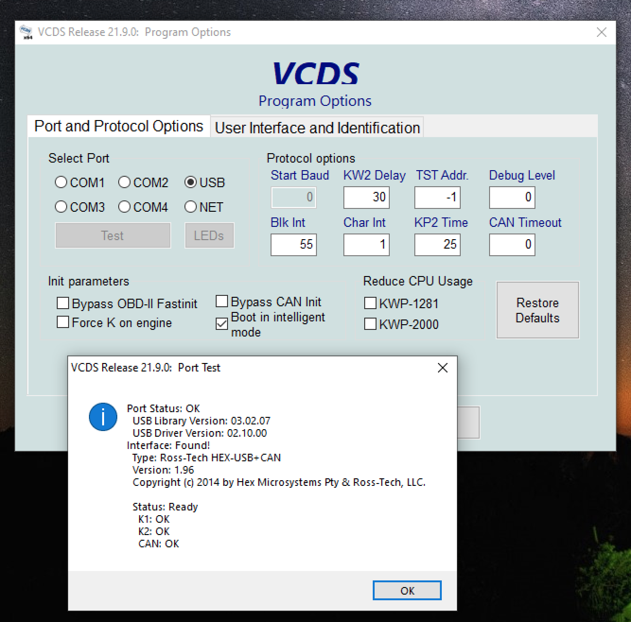Click the 'Select Port' group label
Image resolution: width=631 pixels, height=622 pixels.
(x=79, y=158)
